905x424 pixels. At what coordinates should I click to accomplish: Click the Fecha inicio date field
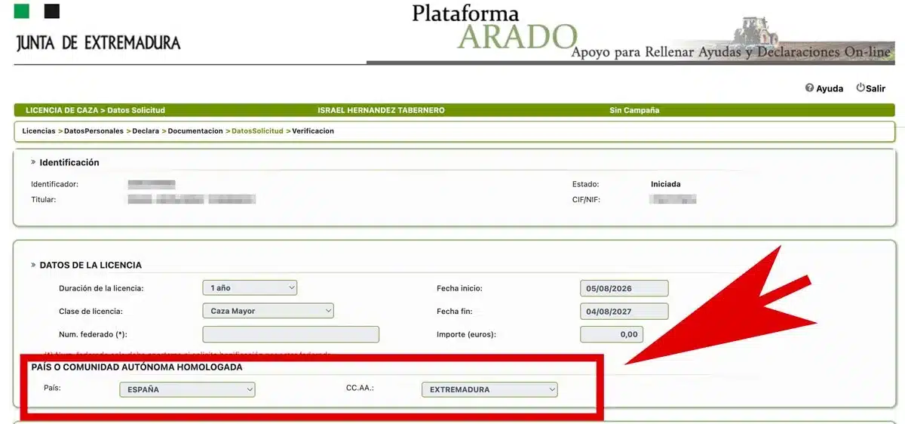[624, 288]
